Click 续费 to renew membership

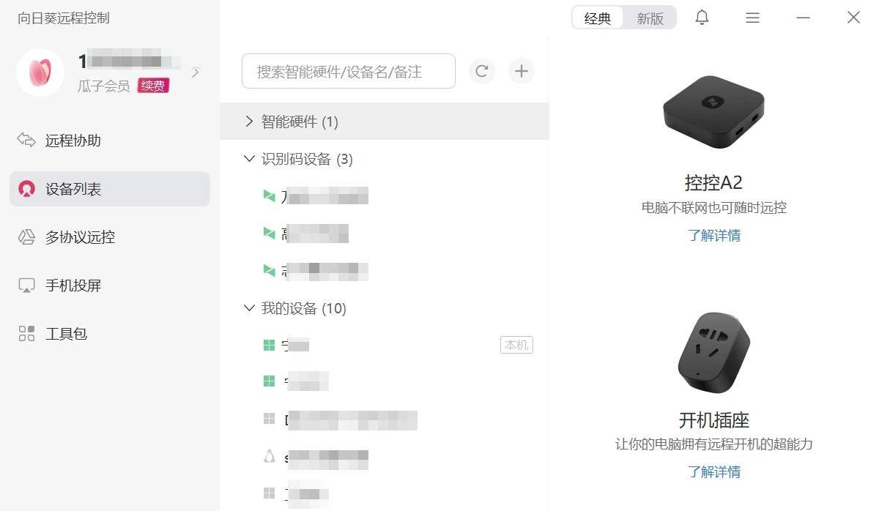click(152, 86)
